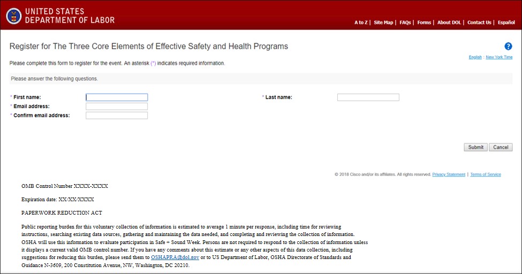Open the A to Z index

(360, 22)
